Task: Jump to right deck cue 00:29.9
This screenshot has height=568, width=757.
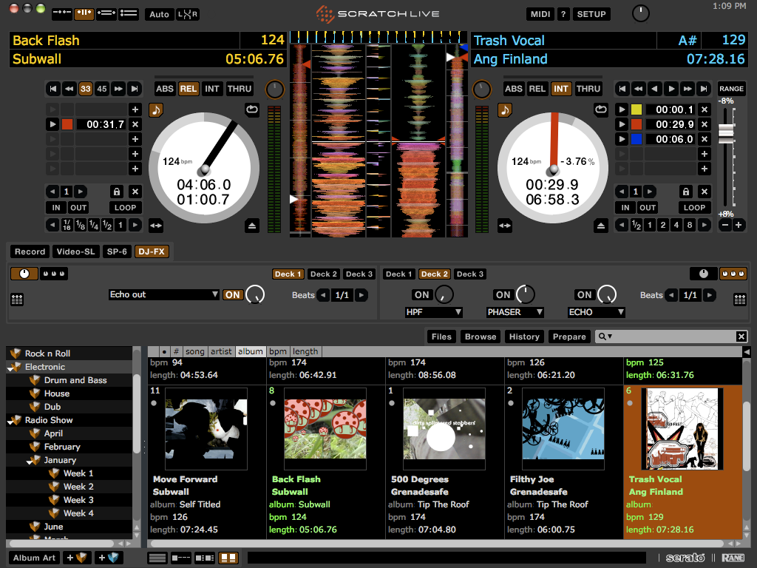Action: pyautogui.click(x=622, y=124)
